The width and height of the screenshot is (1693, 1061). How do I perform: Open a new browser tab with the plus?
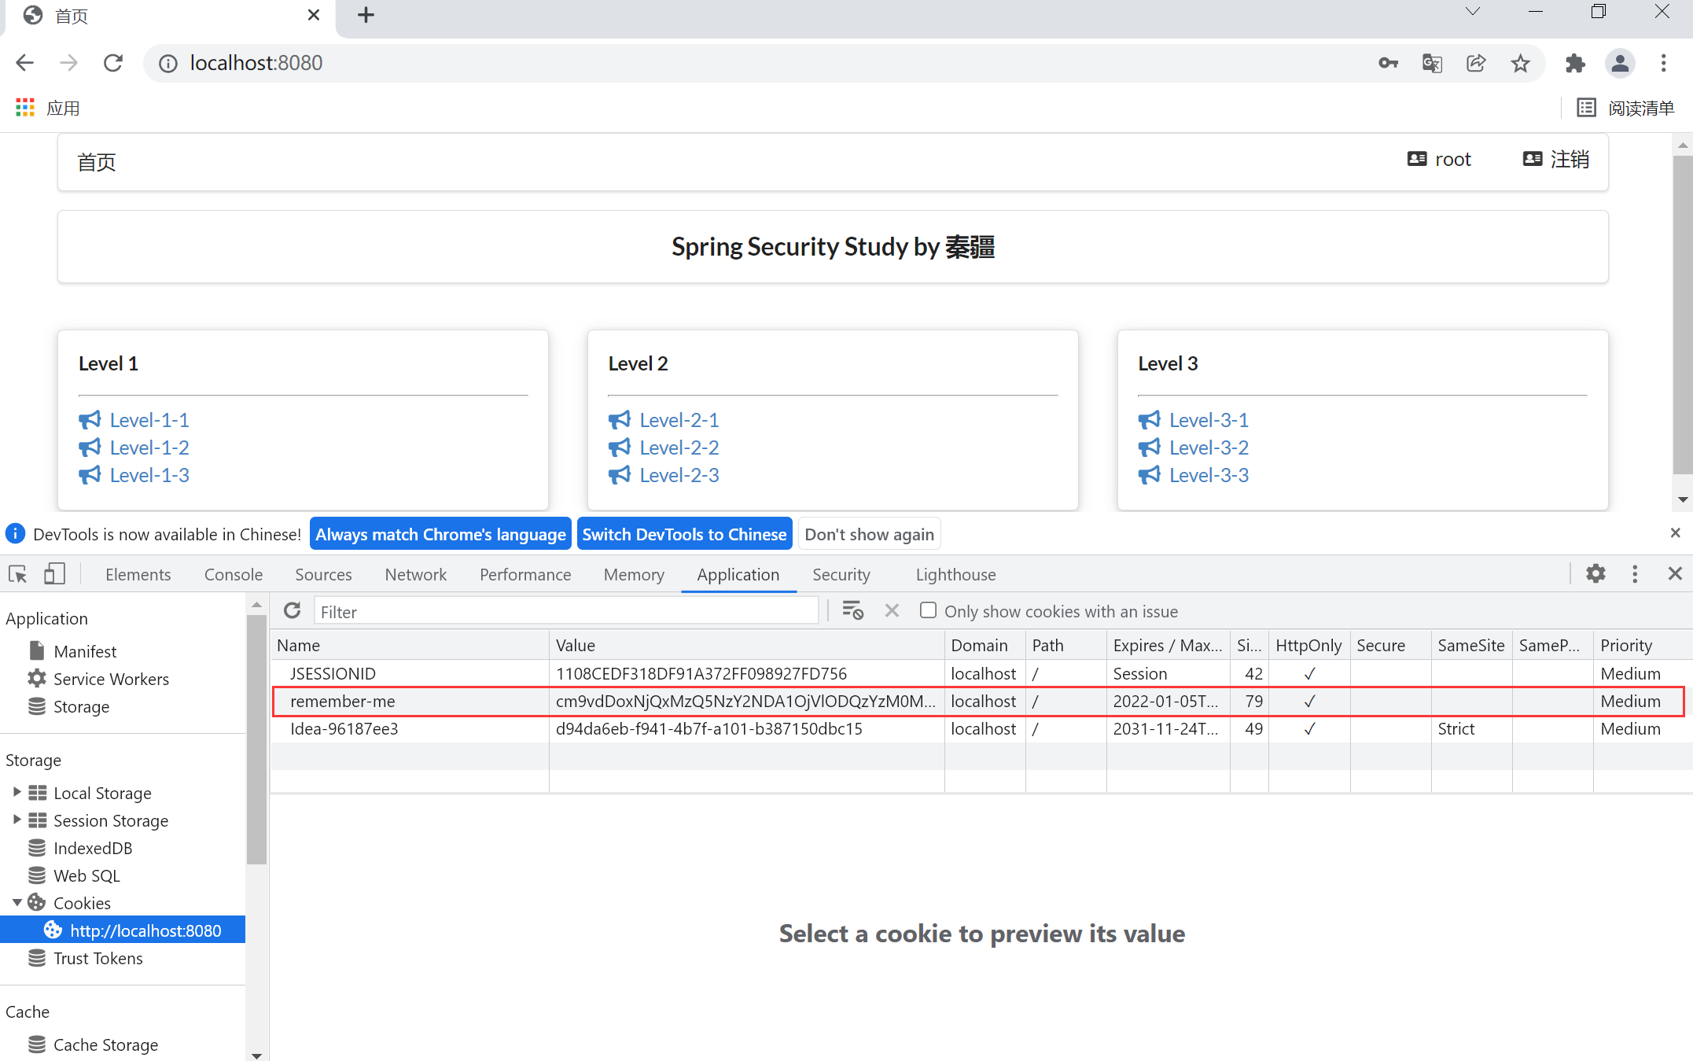(x=366, y=15)
